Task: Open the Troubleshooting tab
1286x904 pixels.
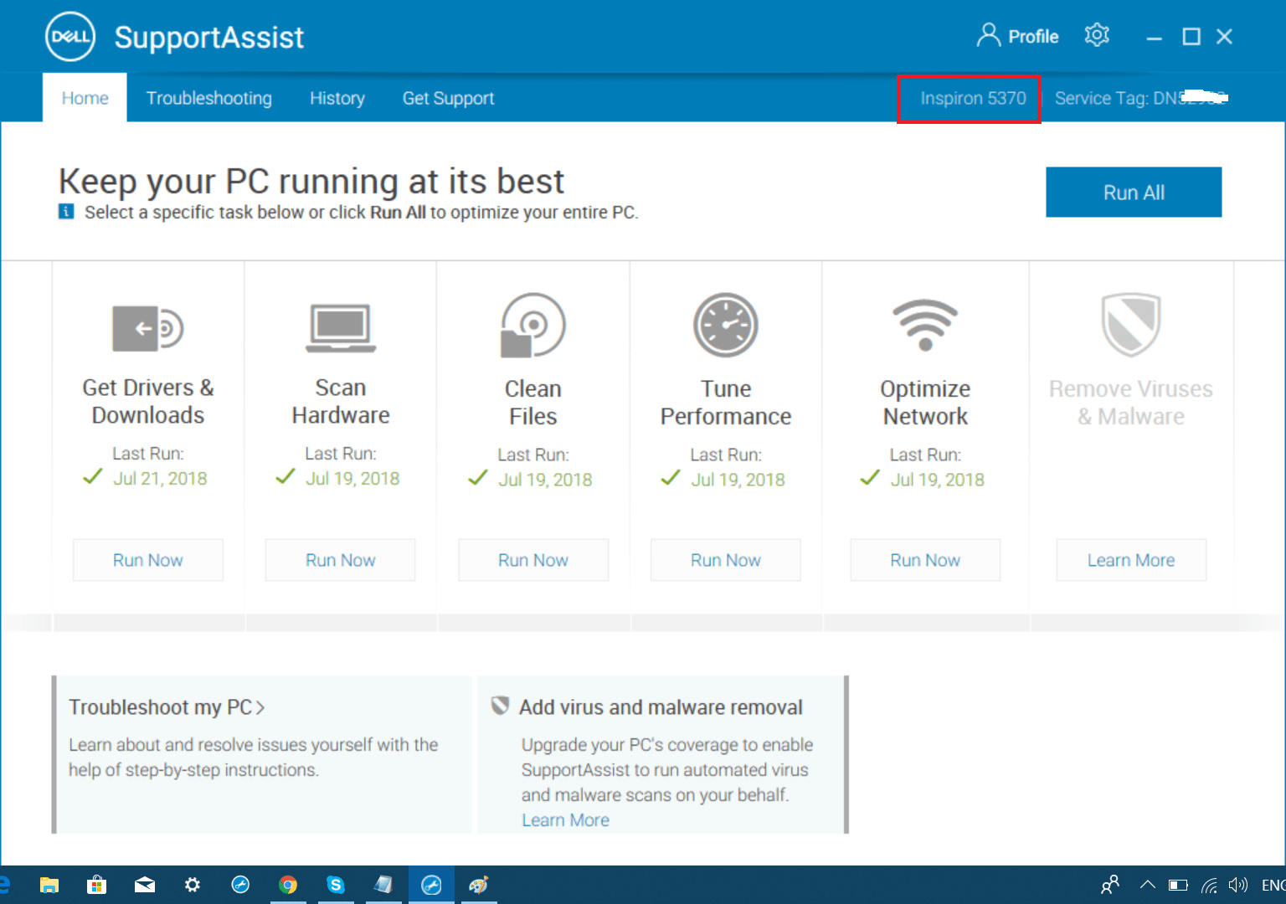Action: click(209, 98)
